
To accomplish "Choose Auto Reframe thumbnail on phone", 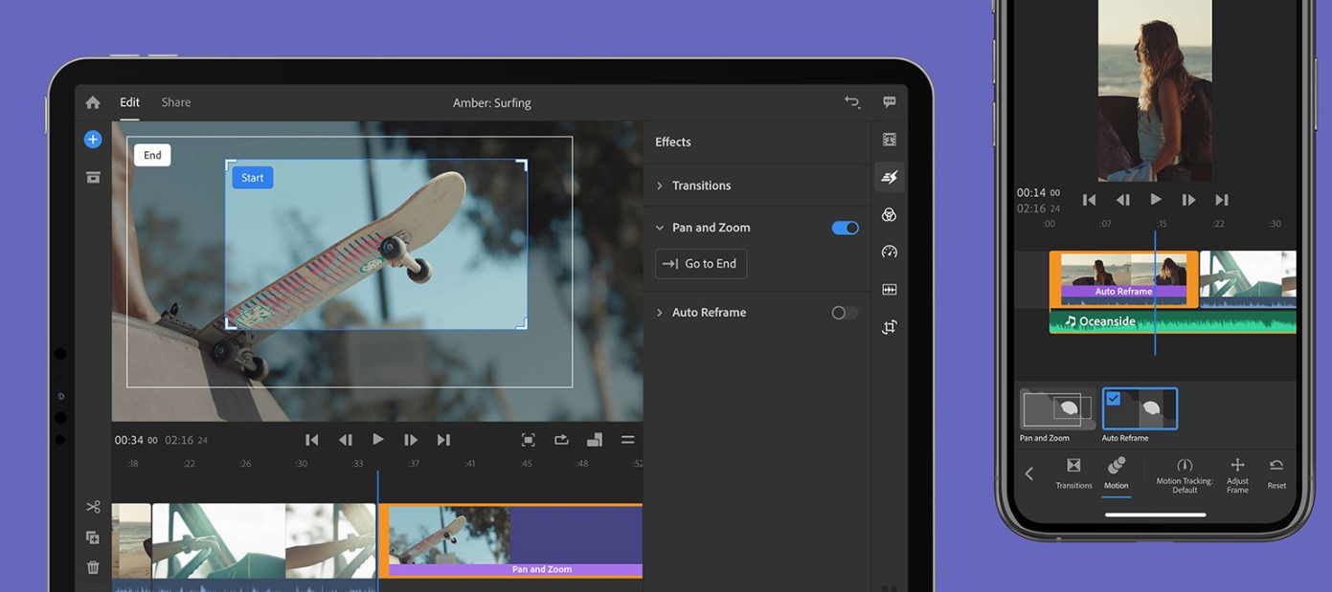I will click(x=1140, y=409).
